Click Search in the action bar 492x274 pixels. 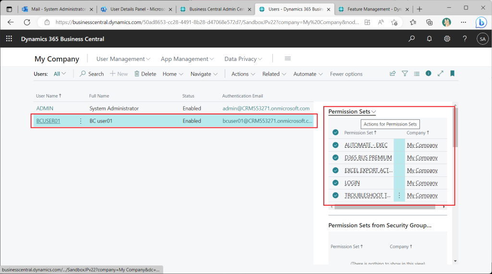pos(92,74)
